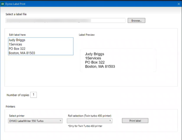Click the label preview image
Image resolution: width=182 pixels, height=140 pixels.
click(118, 60)
